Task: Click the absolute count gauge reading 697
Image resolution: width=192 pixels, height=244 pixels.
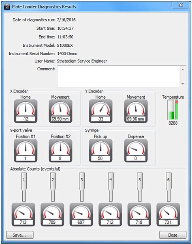Action: pyautogui.click(x=81, y=214)
